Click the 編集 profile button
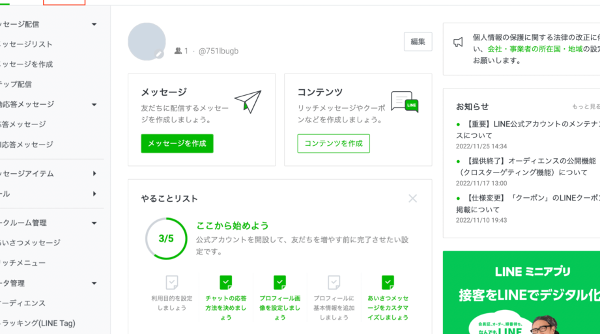The height and width of the screenshot is (334, 600). 418,42
